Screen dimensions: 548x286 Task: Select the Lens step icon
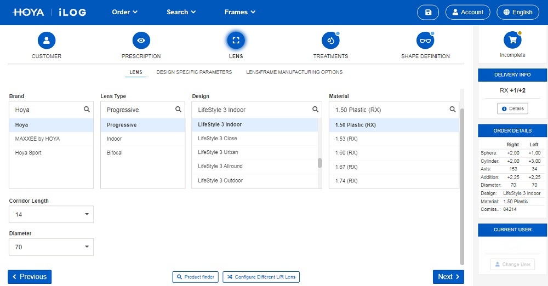point(236,41)
